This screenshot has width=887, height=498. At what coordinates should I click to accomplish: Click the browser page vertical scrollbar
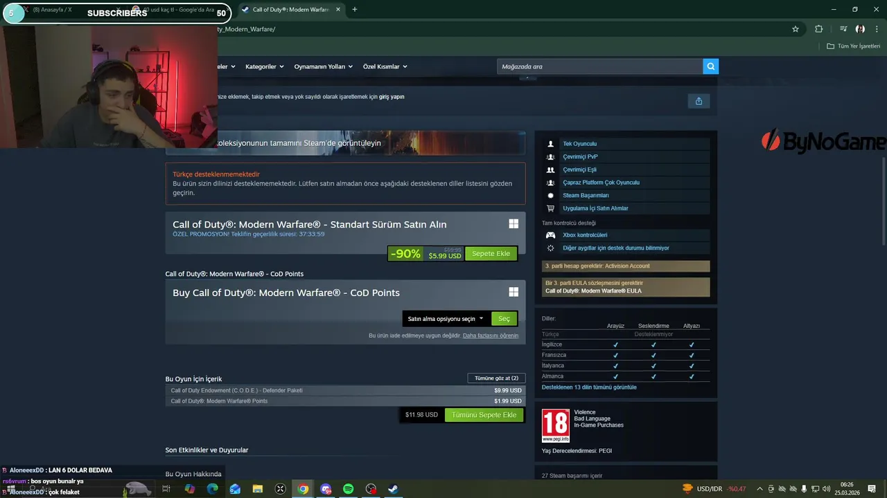click(884, 201)
